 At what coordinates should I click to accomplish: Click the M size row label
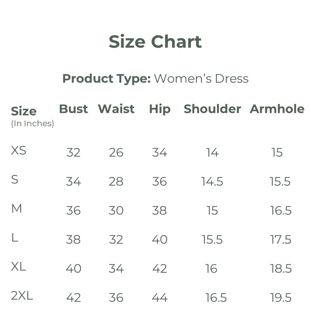click(x=17, y=208)
